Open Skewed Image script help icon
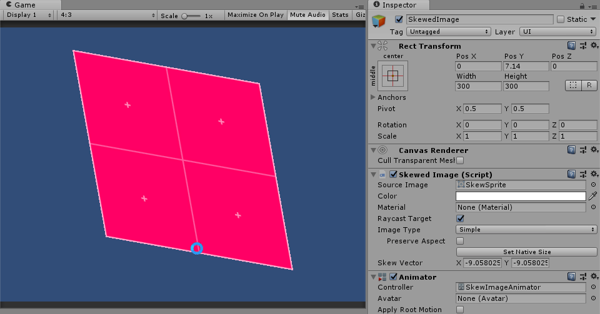The height and width of the screenshot is (314, 600). coord(571,175)
